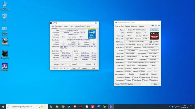Switch to CPU-Z taskbar icon

[111, 107]
